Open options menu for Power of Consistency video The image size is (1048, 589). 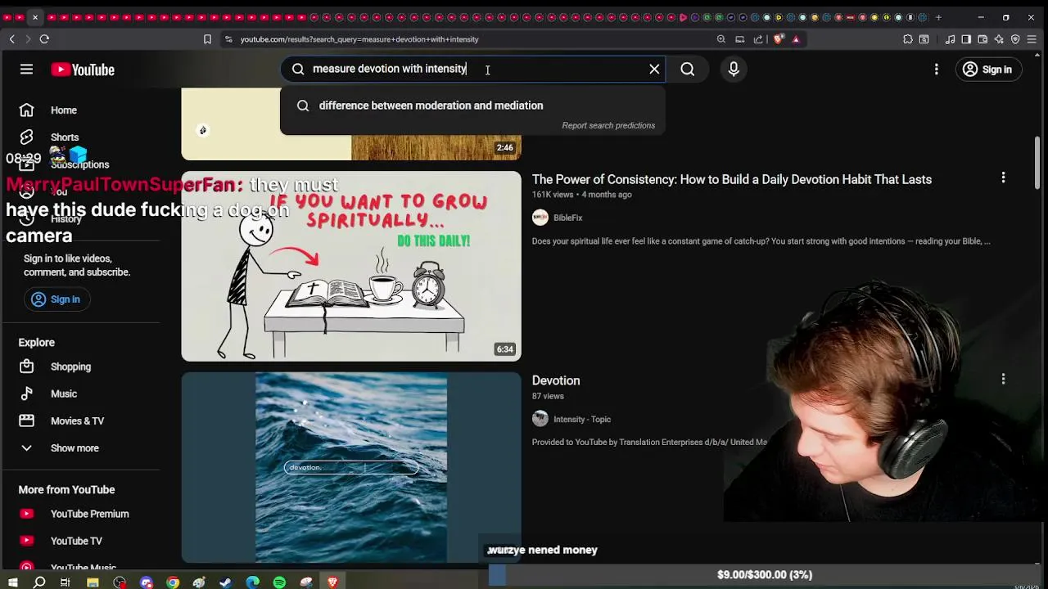1003,178
